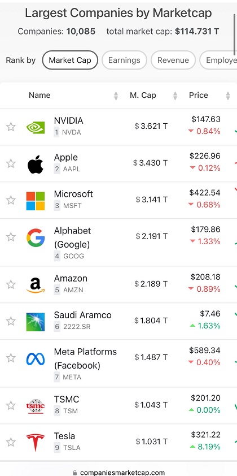Click the TSMC logo icon
Screen dimensions: 237x476
pos(36,406)
